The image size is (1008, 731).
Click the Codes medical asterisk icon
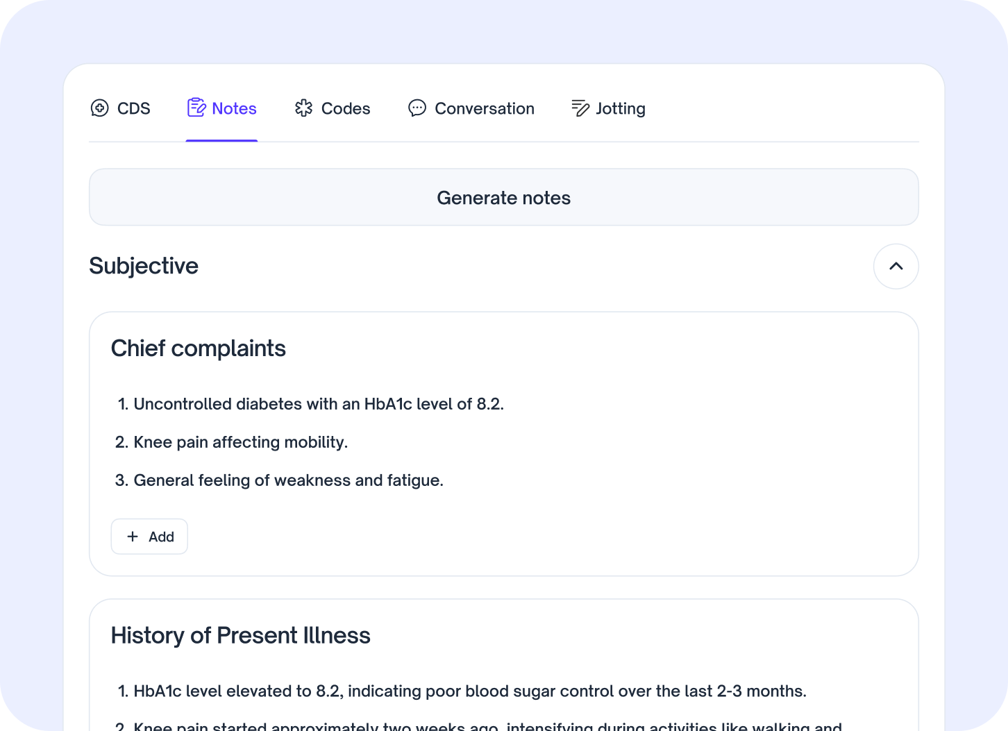tap(303, 108)
